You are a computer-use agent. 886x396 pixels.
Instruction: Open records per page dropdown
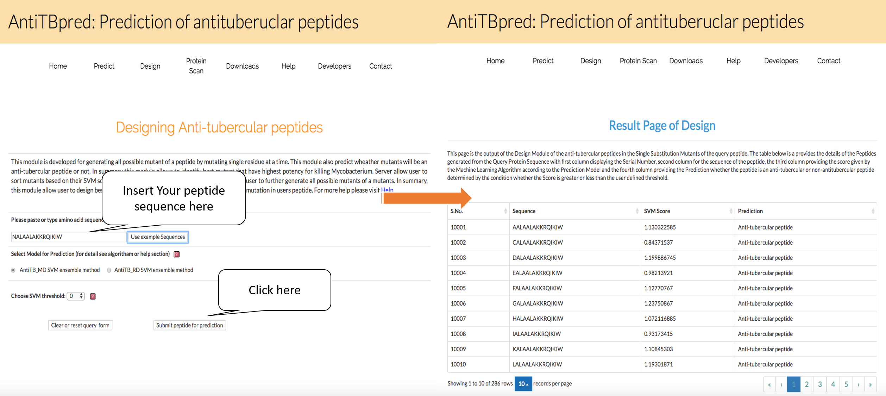pyautogui.click(x=523, y=384)
